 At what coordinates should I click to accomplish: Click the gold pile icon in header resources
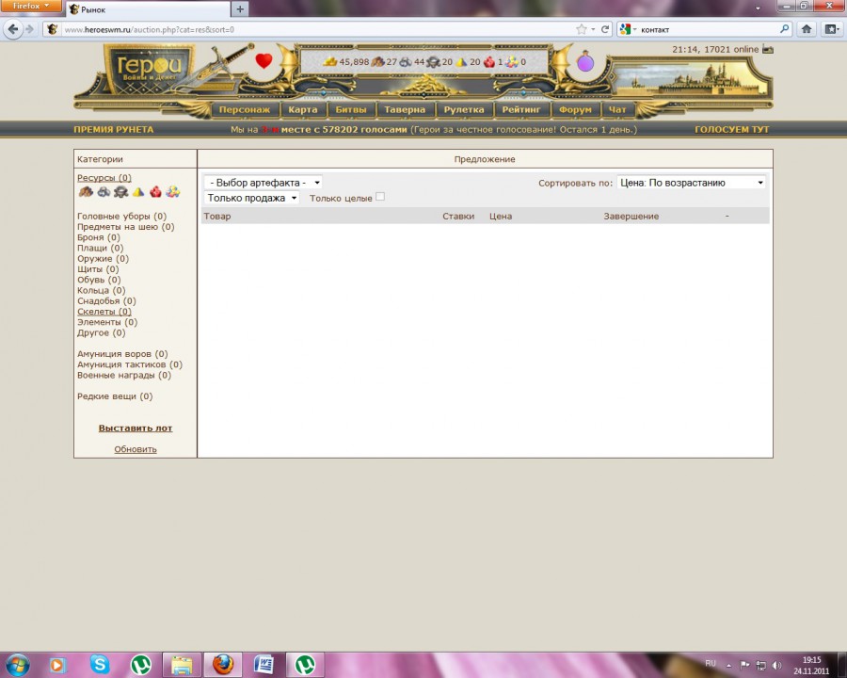(329, 62)
